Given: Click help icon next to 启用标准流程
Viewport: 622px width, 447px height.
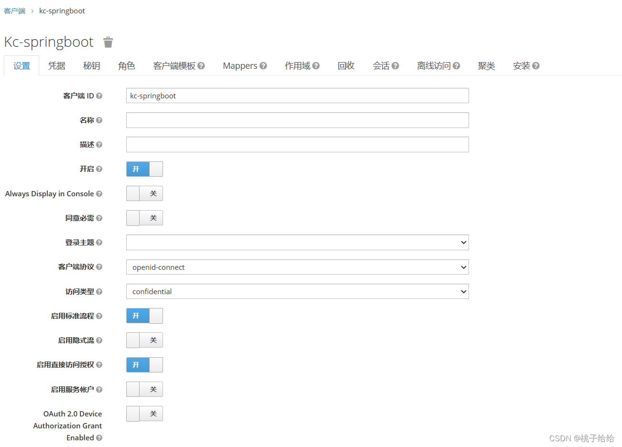Looking at the screenshot, I should [x=99, y=316].
